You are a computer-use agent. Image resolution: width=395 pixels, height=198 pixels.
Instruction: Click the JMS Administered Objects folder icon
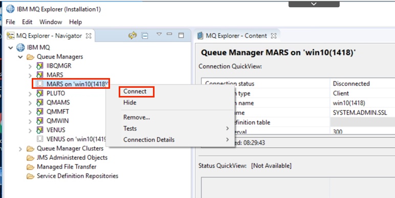tap(31, 158)
